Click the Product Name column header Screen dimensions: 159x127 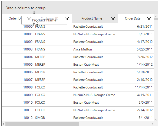pyautogui.click(x=95, y=18)
